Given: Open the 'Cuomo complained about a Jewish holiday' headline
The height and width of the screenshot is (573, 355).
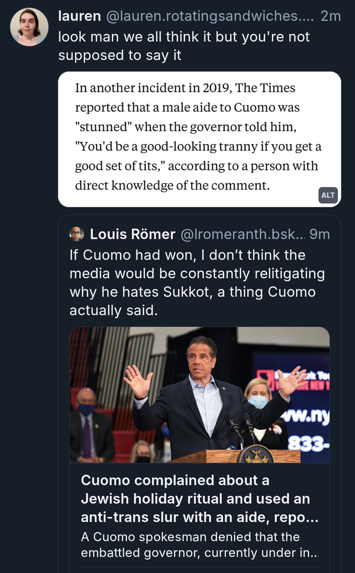Looking at the screenshot, I should [x=199, y=499].
